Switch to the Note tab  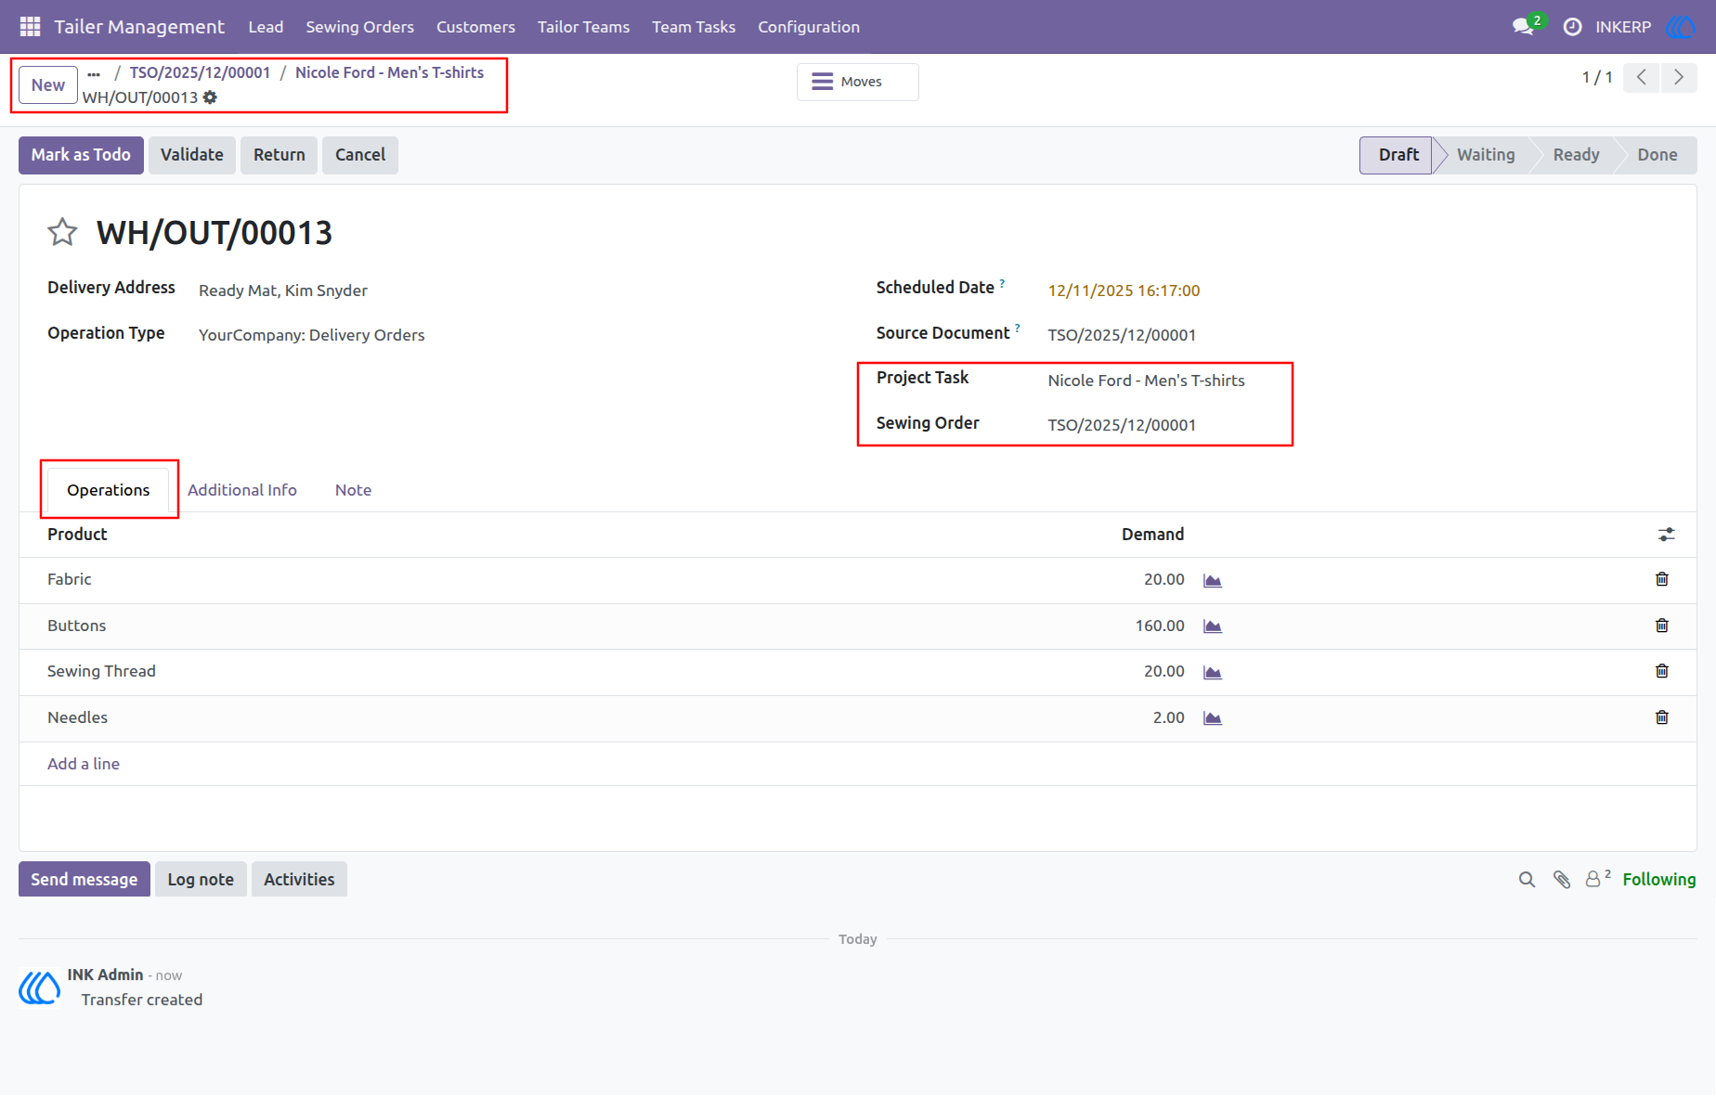pos(353,490)
